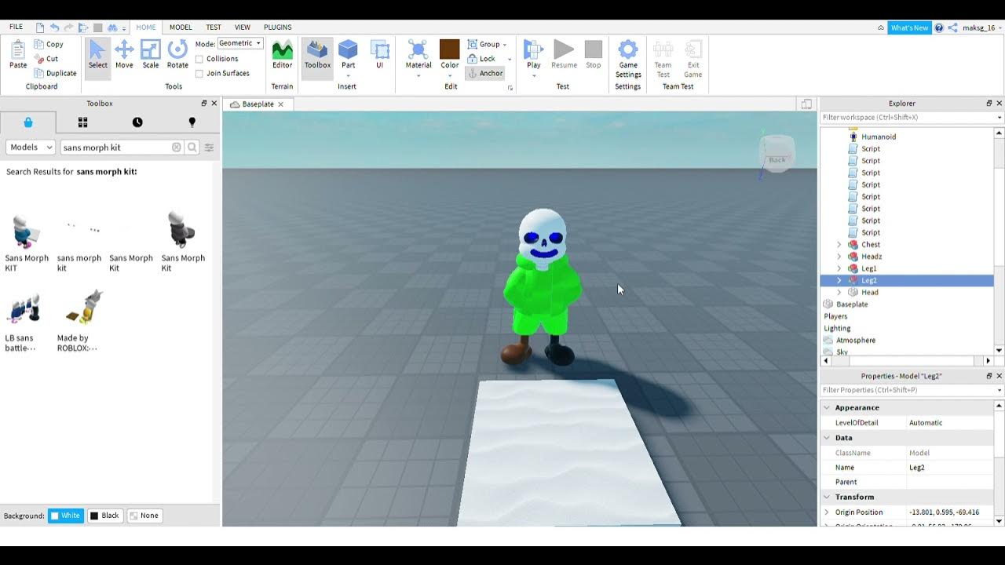Expand the Leg1 model in Explorer
This screenshot has height=565, width=1005.
point(839,268)
